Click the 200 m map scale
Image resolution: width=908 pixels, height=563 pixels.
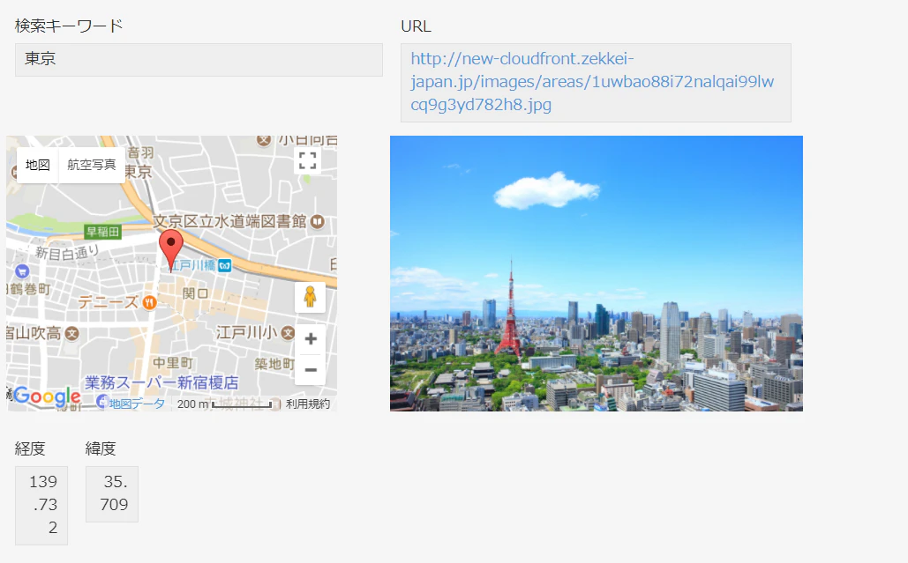point(225,404)
